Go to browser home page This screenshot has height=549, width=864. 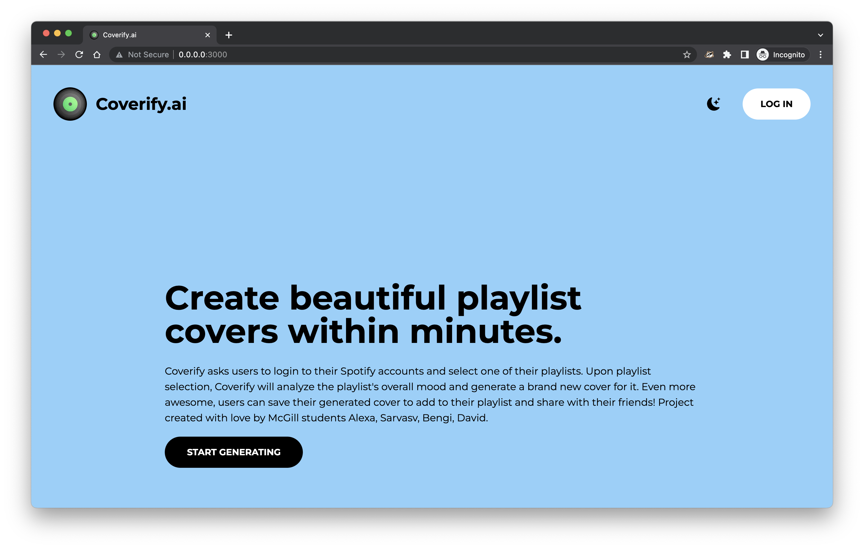tap(97, 55)
